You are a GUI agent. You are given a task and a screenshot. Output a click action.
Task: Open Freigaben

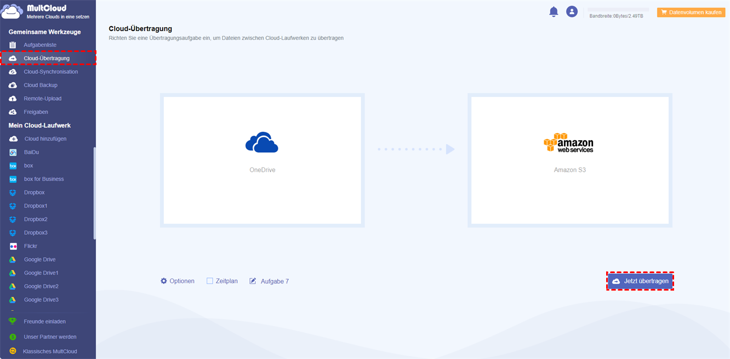coord(36,112)
